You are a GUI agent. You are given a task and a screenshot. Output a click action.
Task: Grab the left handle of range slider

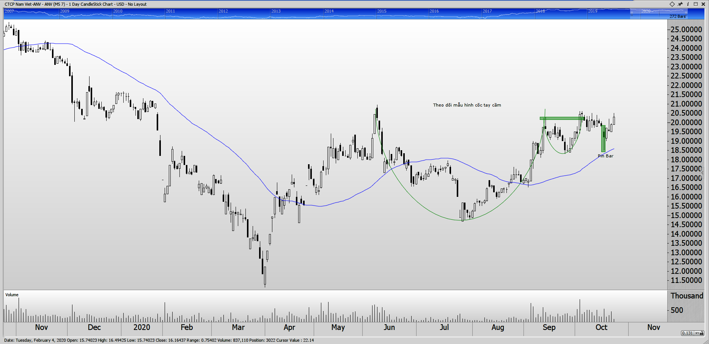click(632, 14)
